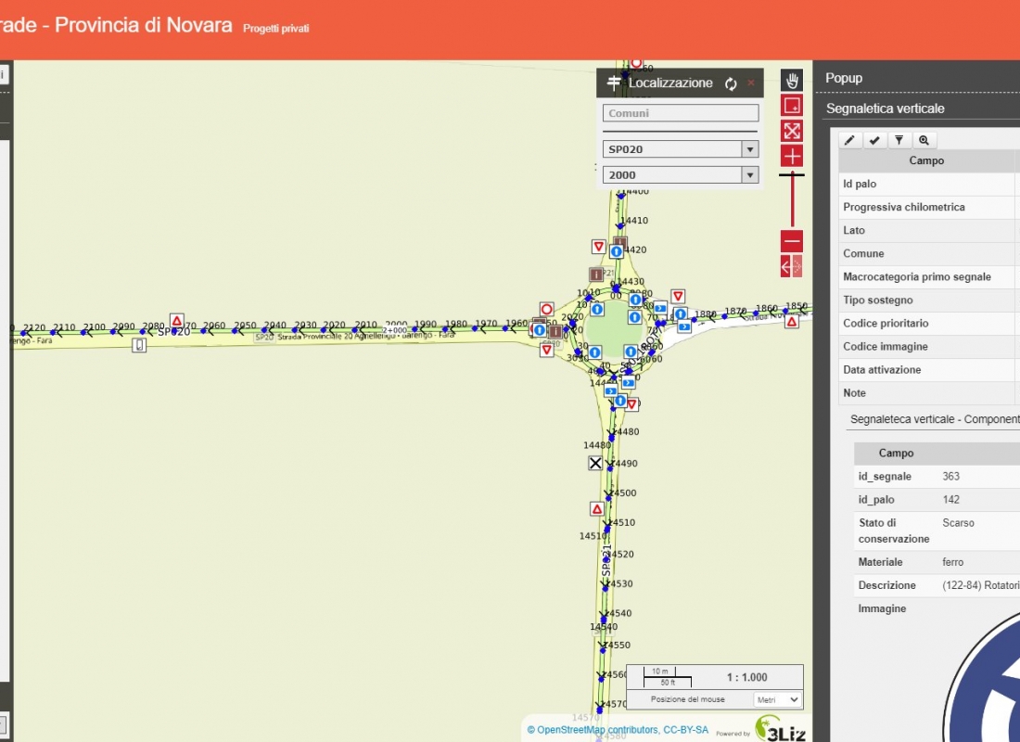Click Materiale value ferro
The width and height of the screenshot is (1020, 742).
click(952, 562)
